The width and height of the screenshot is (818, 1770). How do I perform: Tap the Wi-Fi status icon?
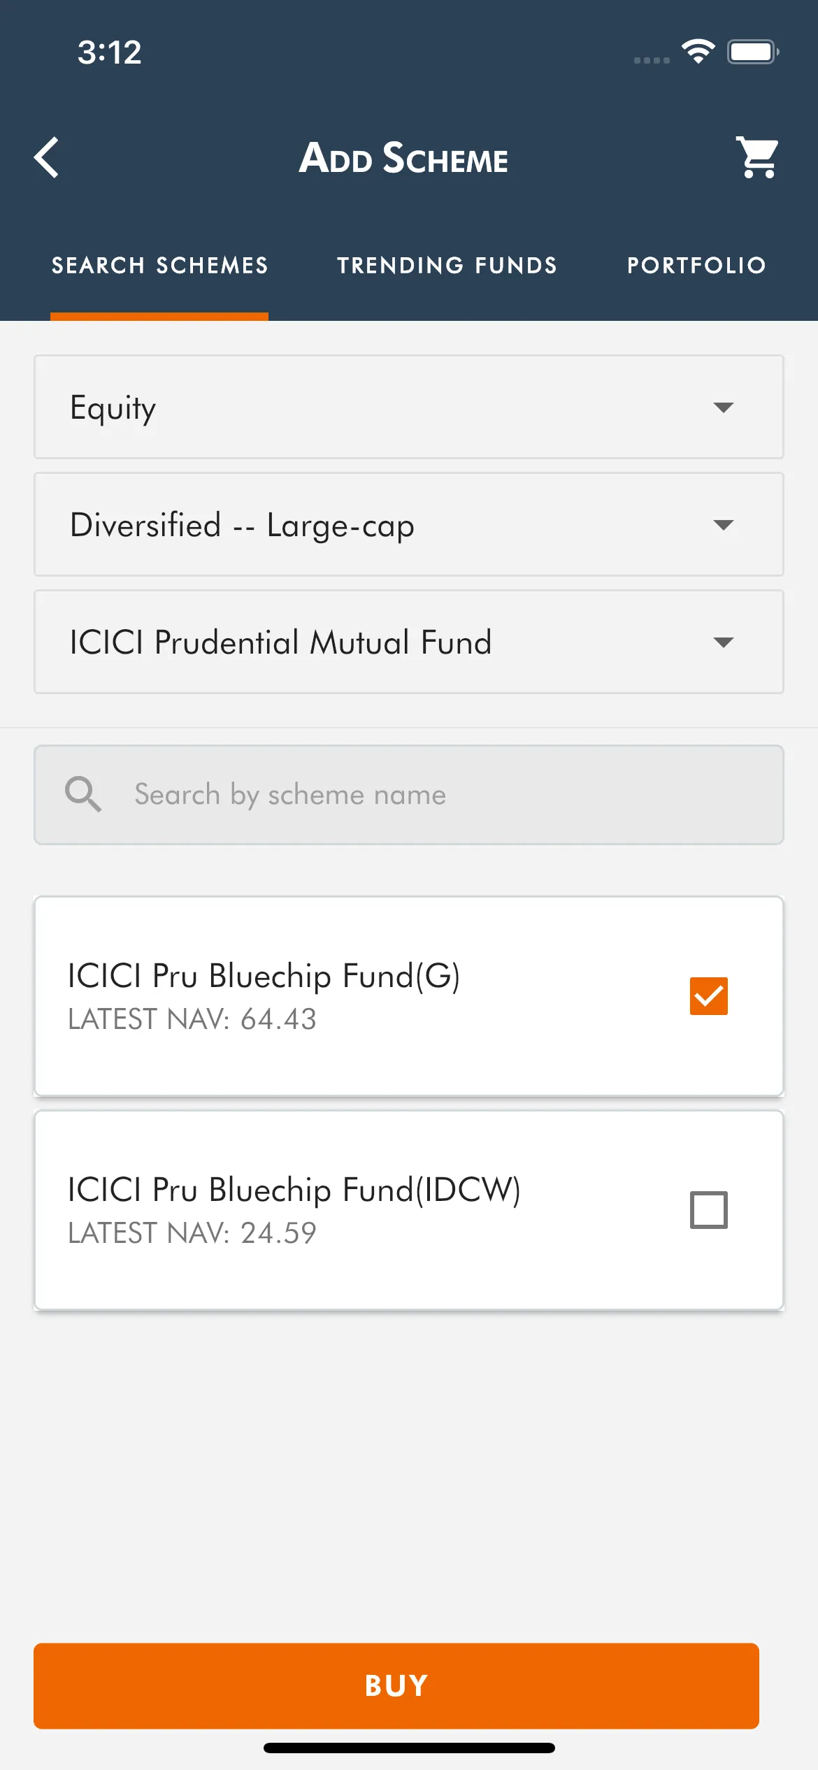[698, 52]
